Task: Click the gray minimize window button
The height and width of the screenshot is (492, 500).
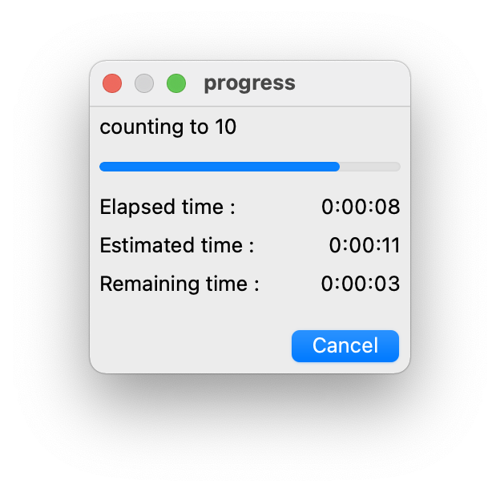Action: [144, 83]
